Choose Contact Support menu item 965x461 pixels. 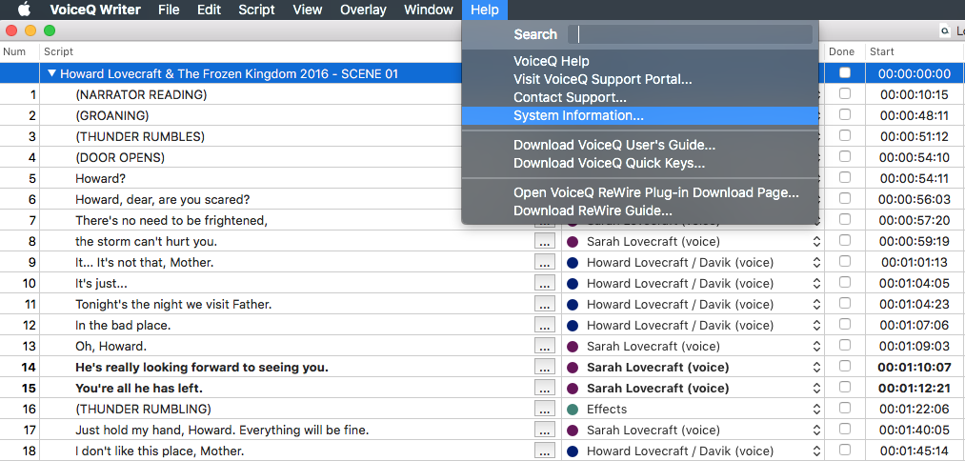pyautogui.click(x=640, y=97)
